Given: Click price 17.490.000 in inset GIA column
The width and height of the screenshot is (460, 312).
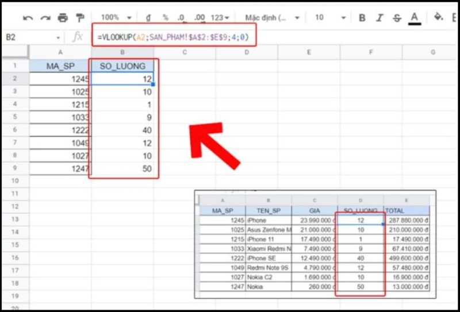Looking at the screenshot, I should coord(315,239).
